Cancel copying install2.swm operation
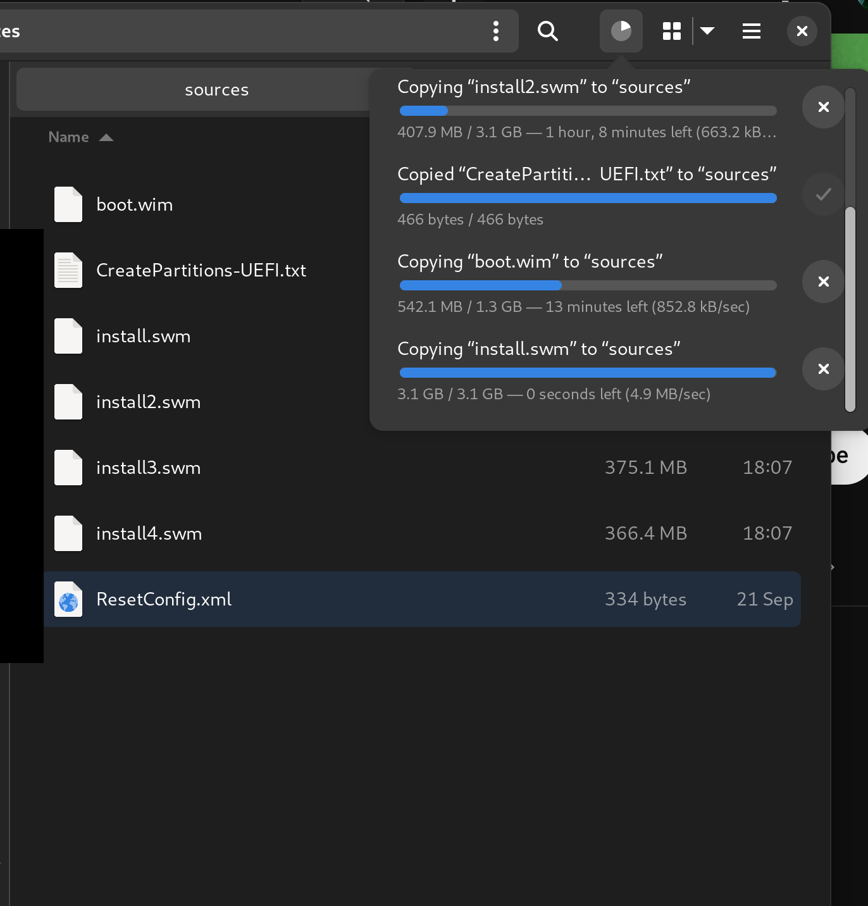Viewport: 868px width, 906px height. (x=824, y=107)
